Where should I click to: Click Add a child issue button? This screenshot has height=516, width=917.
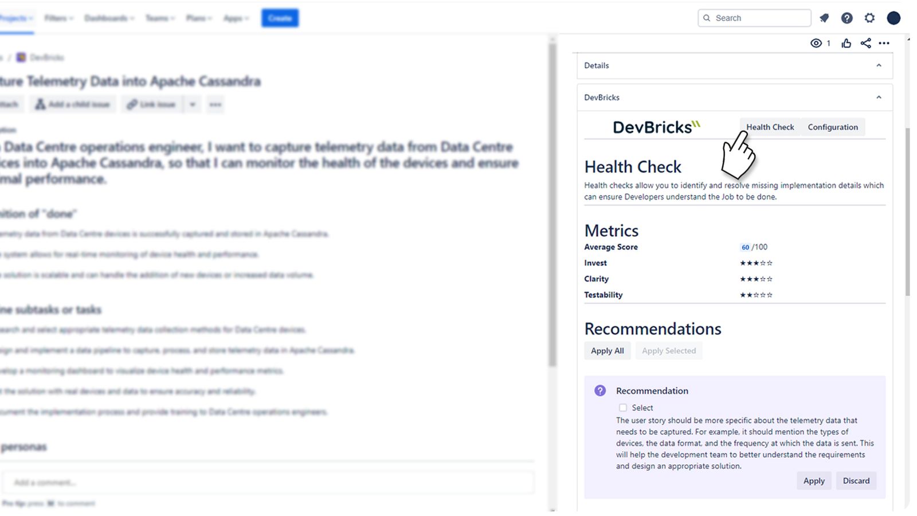pyautogui.click(x=73, y=104)
